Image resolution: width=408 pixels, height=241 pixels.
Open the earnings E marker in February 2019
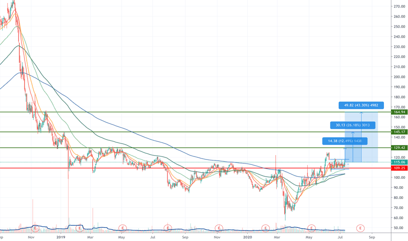coord(79,228)
